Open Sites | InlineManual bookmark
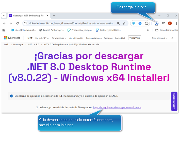 [x=23, y=30]
